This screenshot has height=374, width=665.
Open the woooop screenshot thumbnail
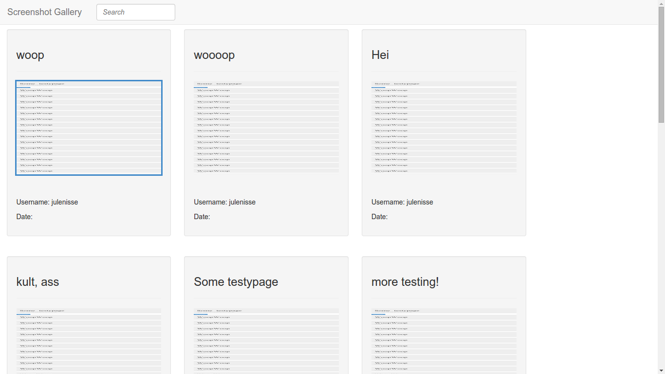click(266, 128)
